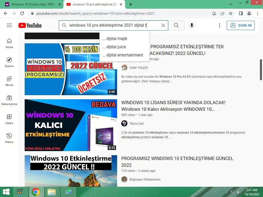Go forward in Chrome

14,13
